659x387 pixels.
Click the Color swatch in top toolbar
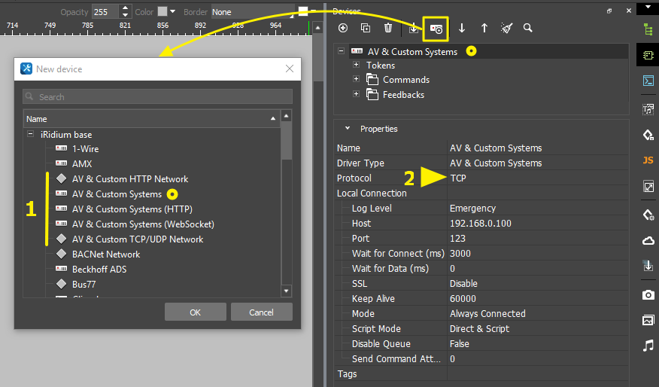click(x=162, y=12)
